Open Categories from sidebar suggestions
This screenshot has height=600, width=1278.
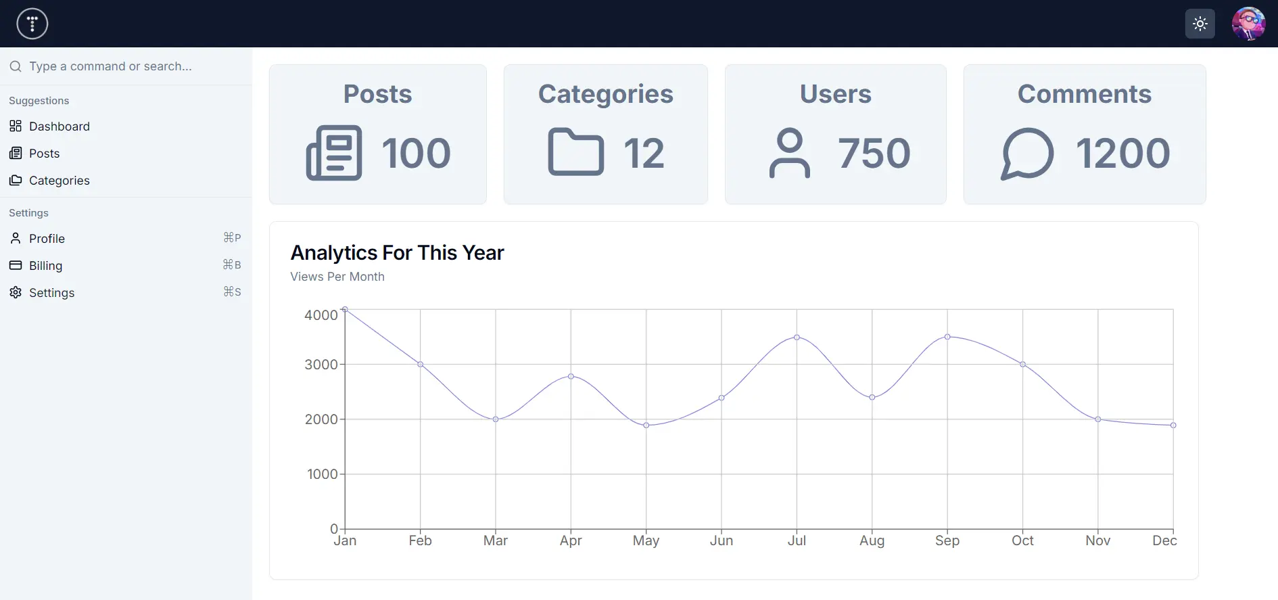coord(126,181)
